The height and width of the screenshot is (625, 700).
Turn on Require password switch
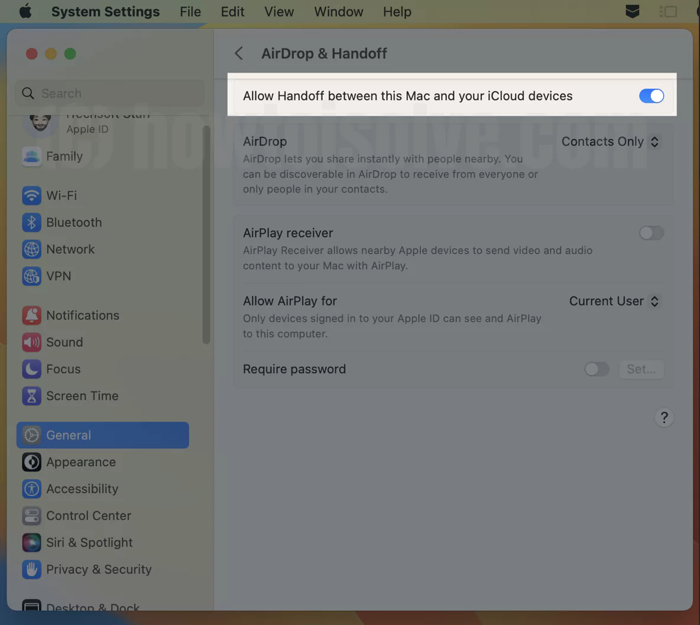[597, 369]
